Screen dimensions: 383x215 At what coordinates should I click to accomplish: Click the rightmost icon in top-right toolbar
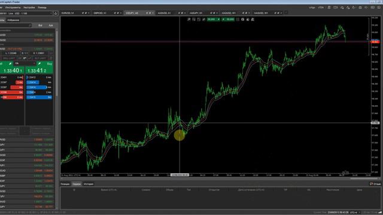tap(379, 8)
